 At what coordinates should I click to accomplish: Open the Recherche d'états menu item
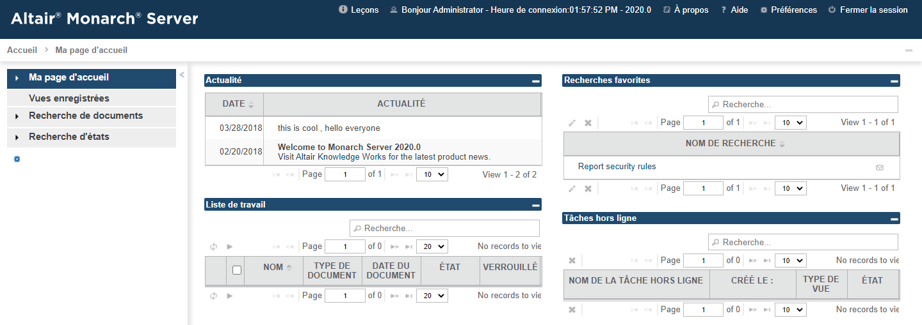92,137
